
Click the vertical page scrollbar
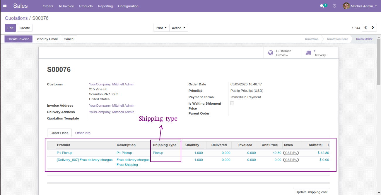point(379,62)
